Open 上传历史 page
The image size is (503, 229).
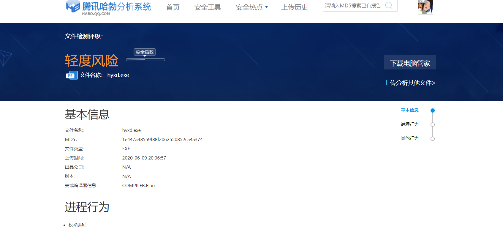pos(294,7)
